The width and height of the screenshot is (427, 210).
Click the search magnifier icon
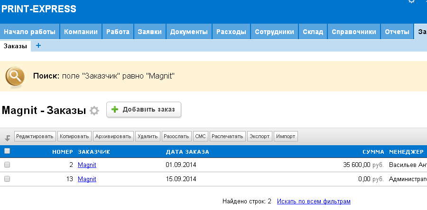tap(16, 76)
